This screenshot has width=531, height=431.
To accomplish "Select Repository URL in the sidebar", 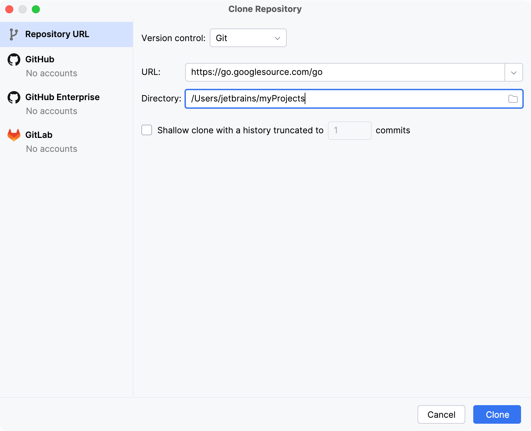I will 57,34.
